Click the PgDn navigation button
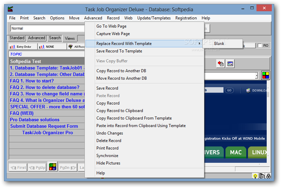The height and width of the screenshot is (188, 281). tap(68, 168)
